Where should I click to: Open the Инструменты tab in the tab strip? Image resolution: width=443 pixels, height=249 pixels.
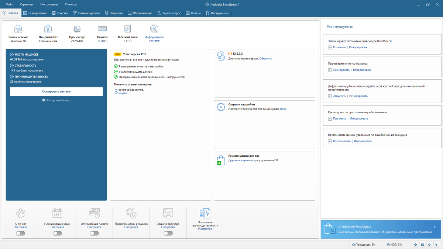pos(217,13)
